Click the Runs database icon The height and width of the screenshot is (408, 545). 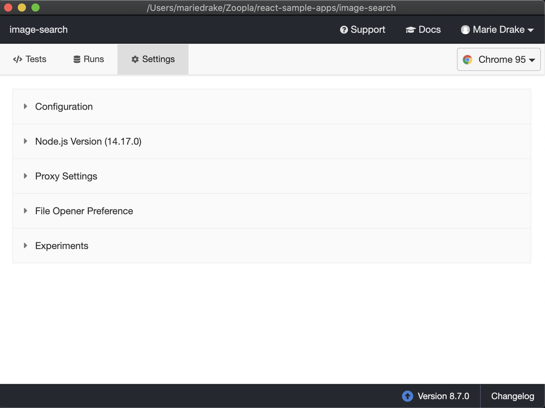[x=77, y=59]
